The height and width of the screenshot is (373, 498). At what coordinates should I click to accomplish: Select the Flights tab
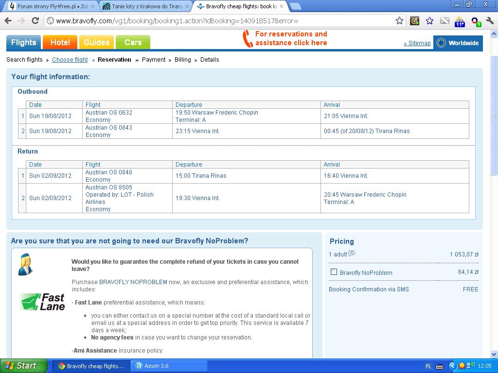click(x=23, y=43)
